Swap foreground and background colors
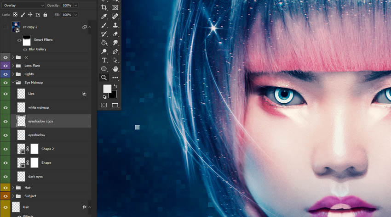 click(115, 86)
